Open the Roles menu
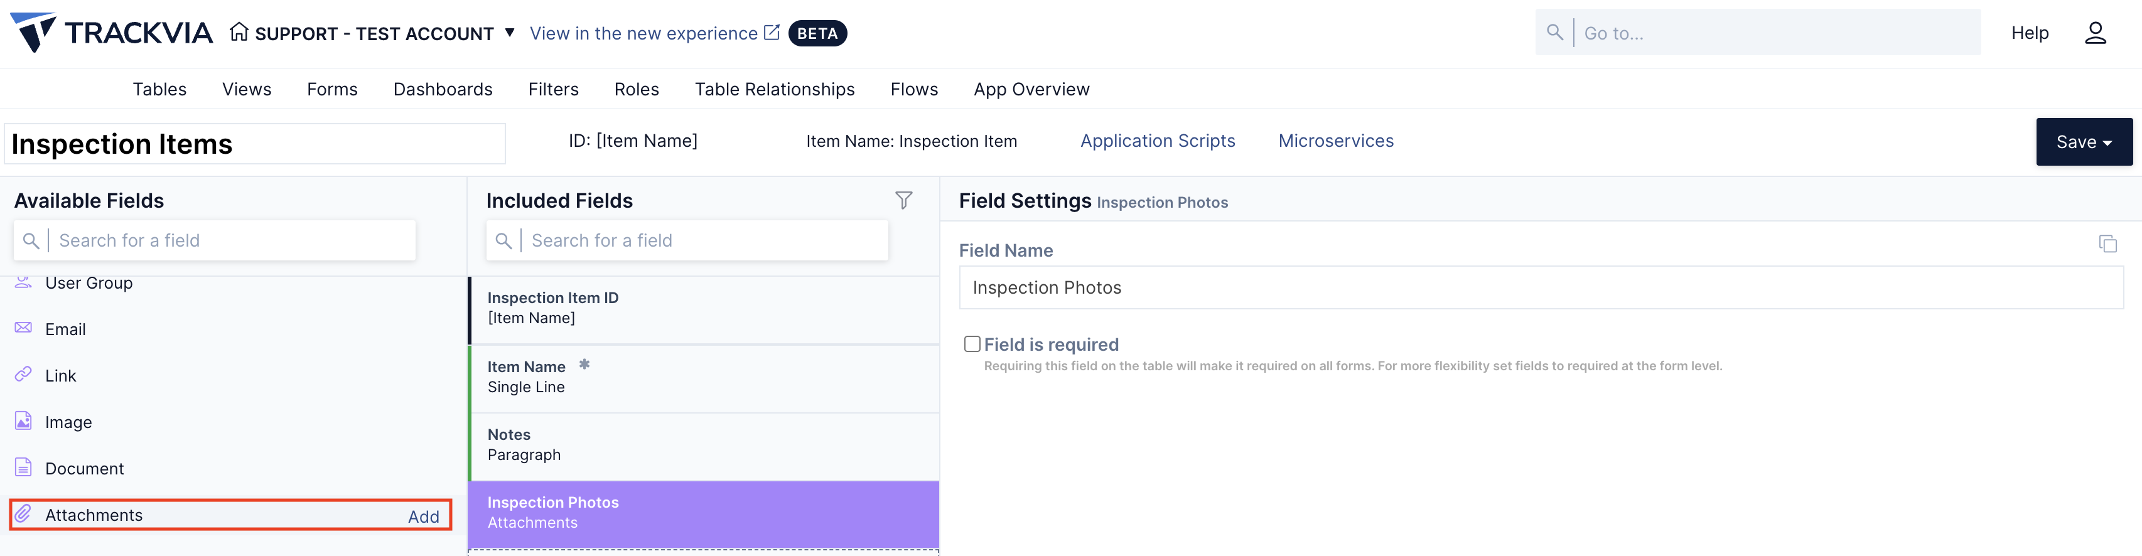 [x=637, y=89]
